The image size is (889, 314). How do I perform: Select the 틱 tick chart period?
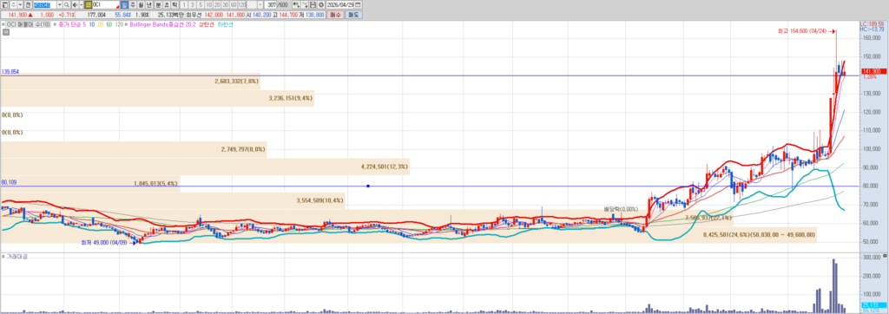(175, 5)
